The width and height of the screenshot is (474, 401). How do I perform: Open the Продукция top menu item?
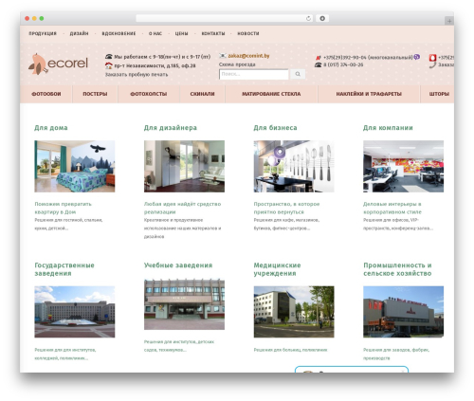pyautogui.click(x=43, y=33)
